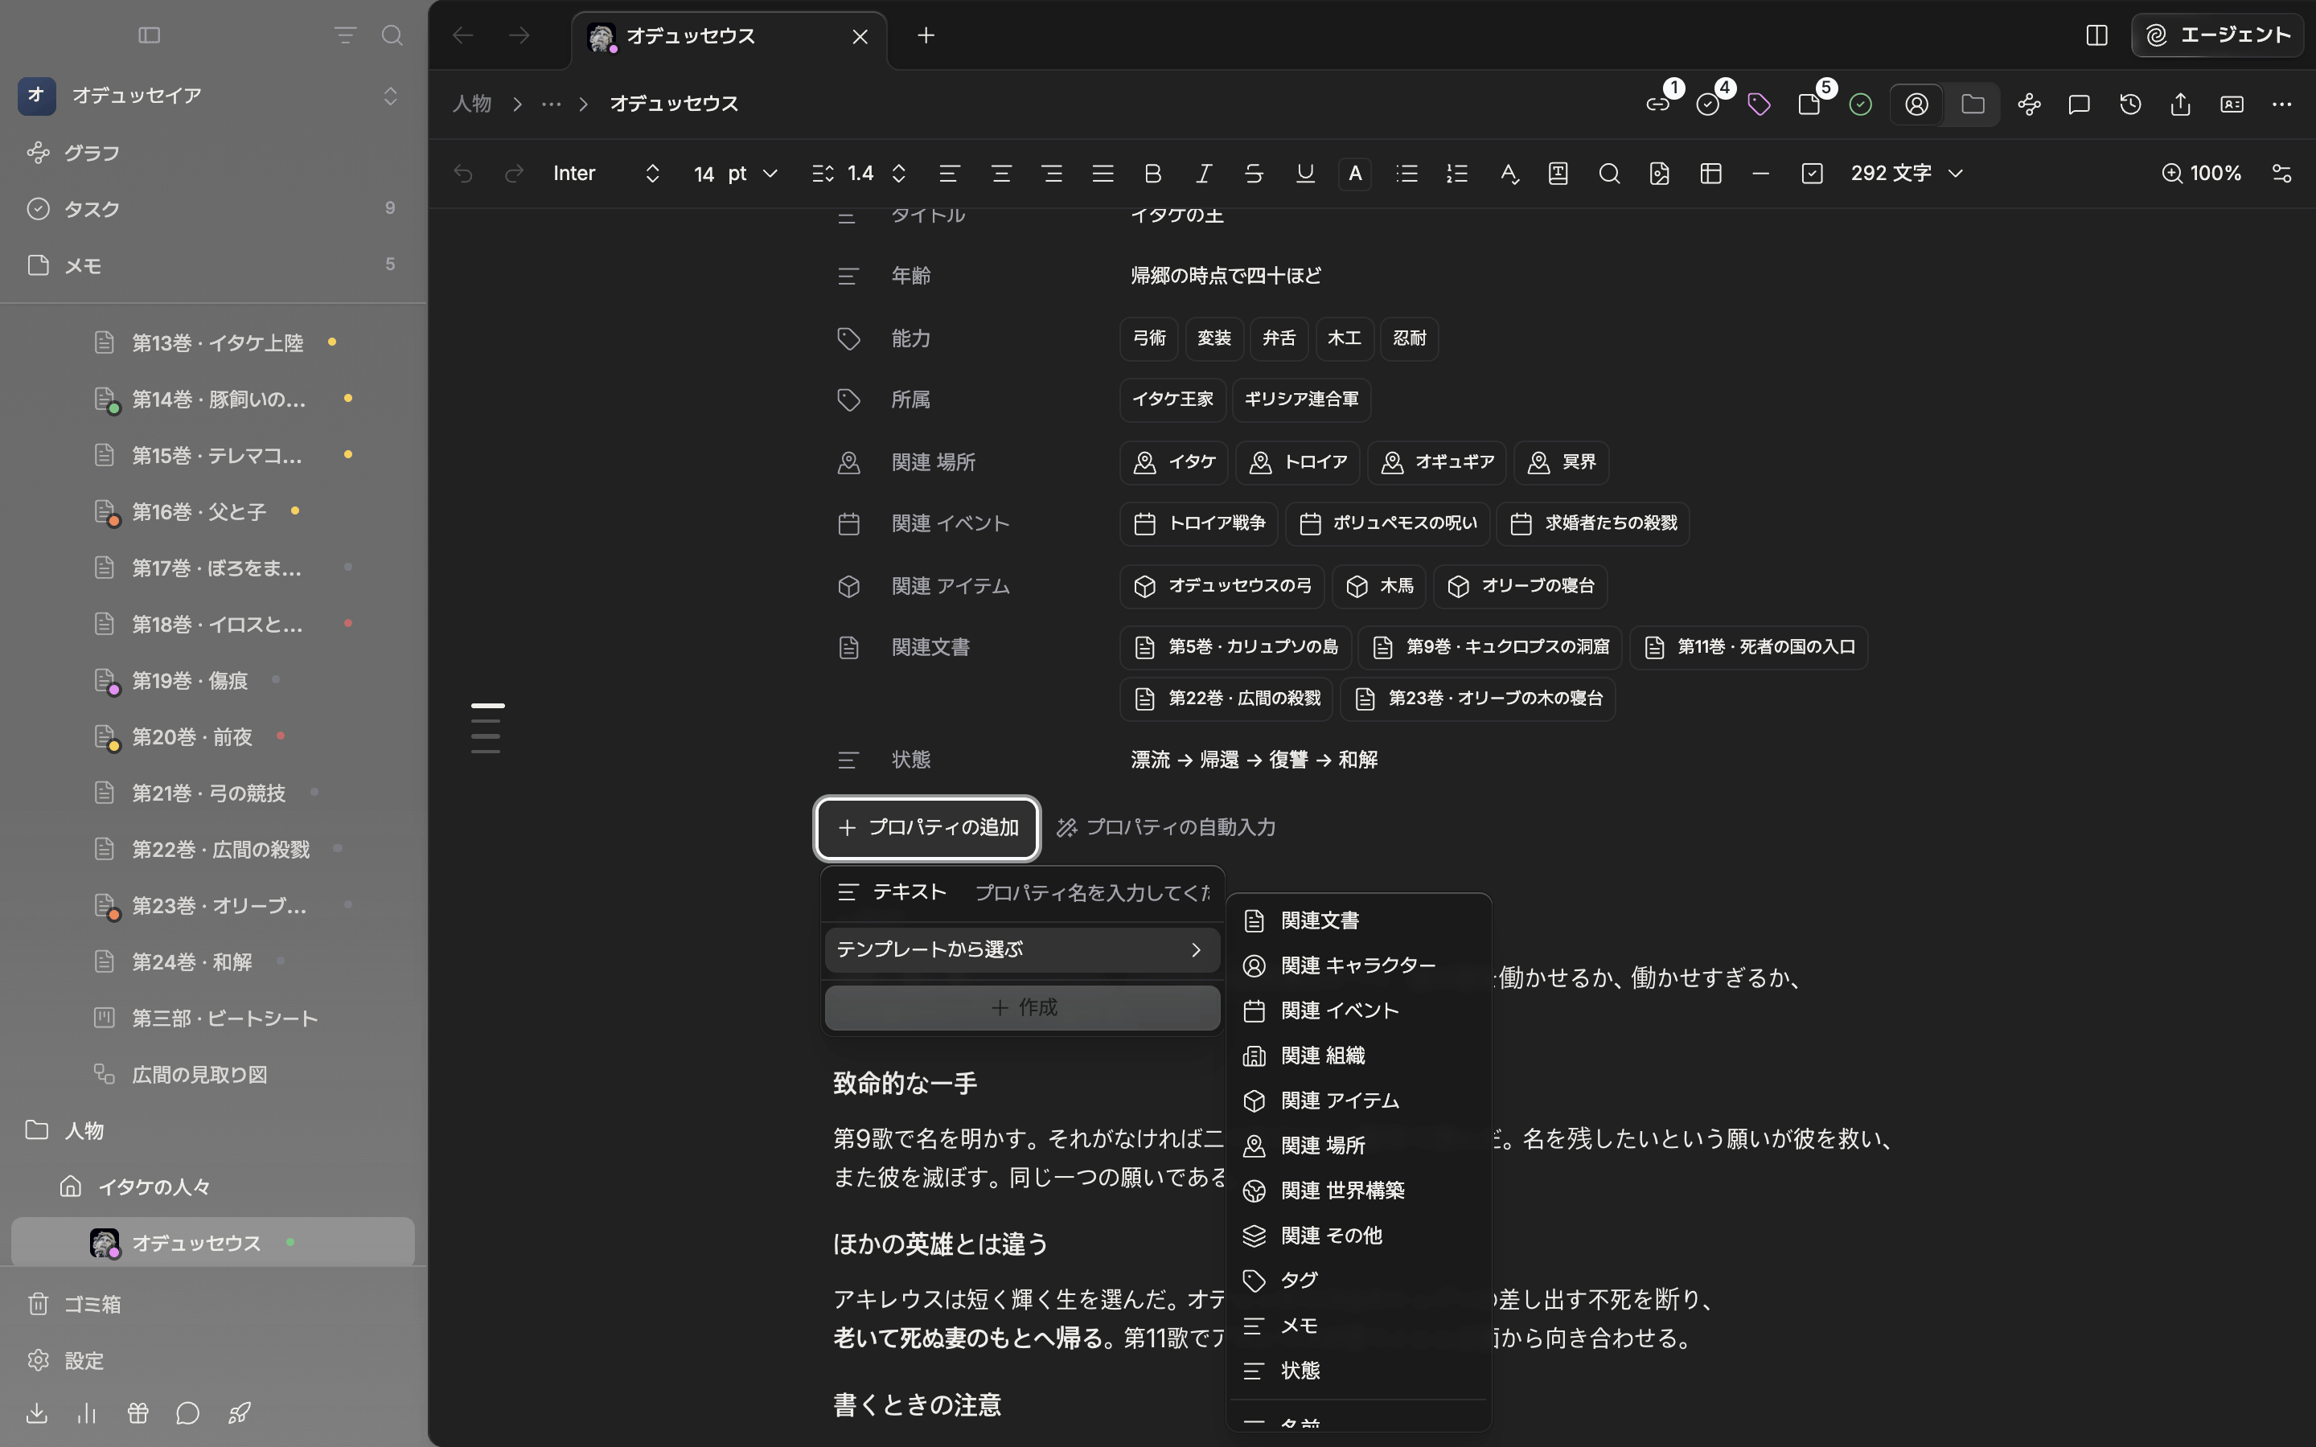Click the プロパティの追加 button
Viewport: 2316px width, 1447px height.
tap(927, 828)
